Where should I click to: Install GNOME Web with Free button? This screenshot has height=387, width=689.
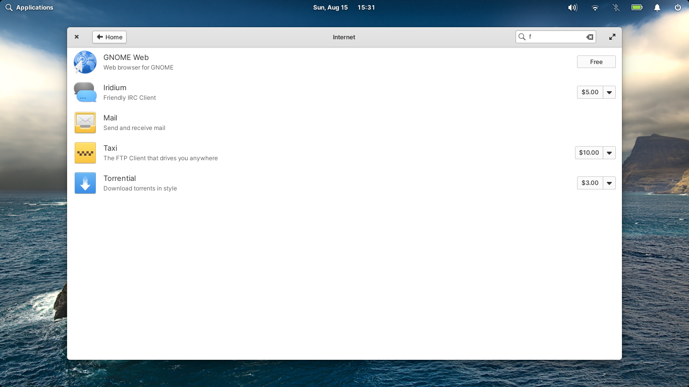click(x=596, y=62)
